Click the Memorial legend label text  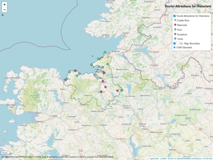182,25
